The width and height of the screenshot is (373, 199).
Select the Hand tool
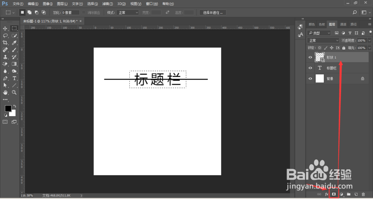5,92
